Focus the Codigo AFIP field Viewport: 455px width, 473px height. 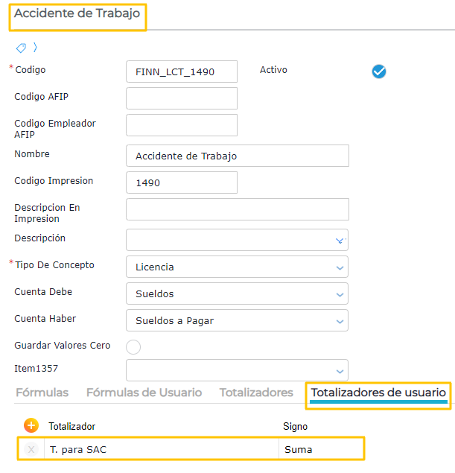tap(182, 98)
